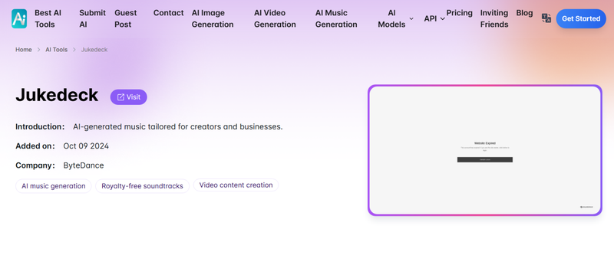Open AI Image Generation menu item
This screenshot has width=614, height=278.
[213, 19]
